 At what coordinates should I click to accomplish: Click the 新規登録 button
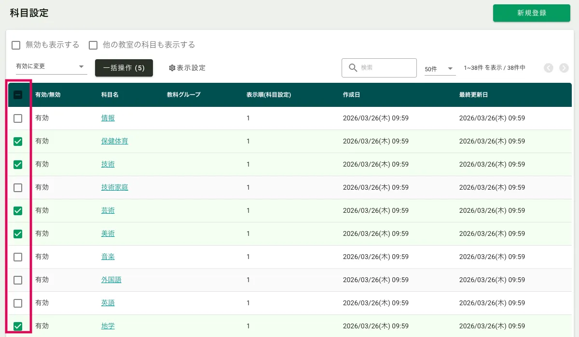coord(531,13)
